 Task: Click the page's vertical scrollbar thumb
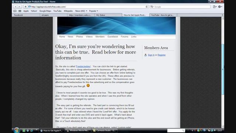coord(223,69)
